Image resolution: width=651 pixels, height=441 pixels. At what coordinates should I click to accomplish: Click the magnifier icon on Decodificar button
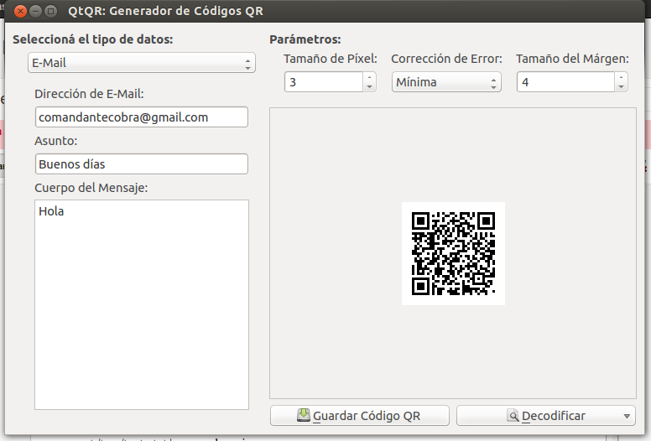coord(513,415)
